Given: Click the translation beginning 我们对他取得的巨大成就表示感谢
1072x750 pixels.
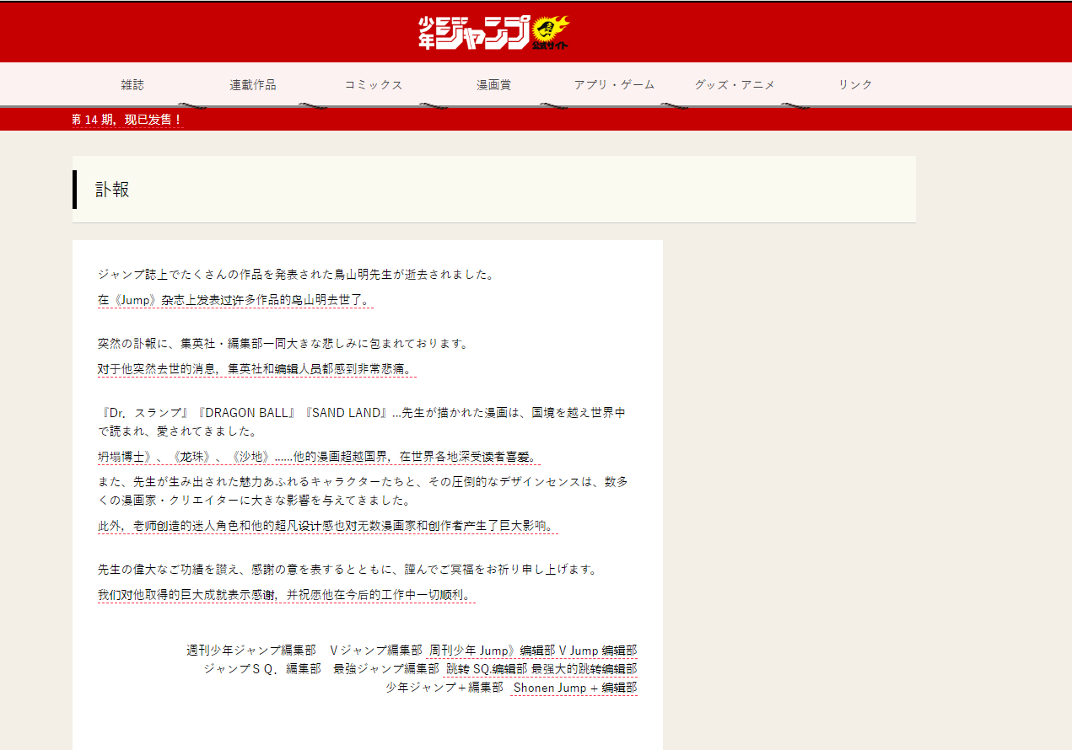Looking at the screenshot, I should 287,595.
